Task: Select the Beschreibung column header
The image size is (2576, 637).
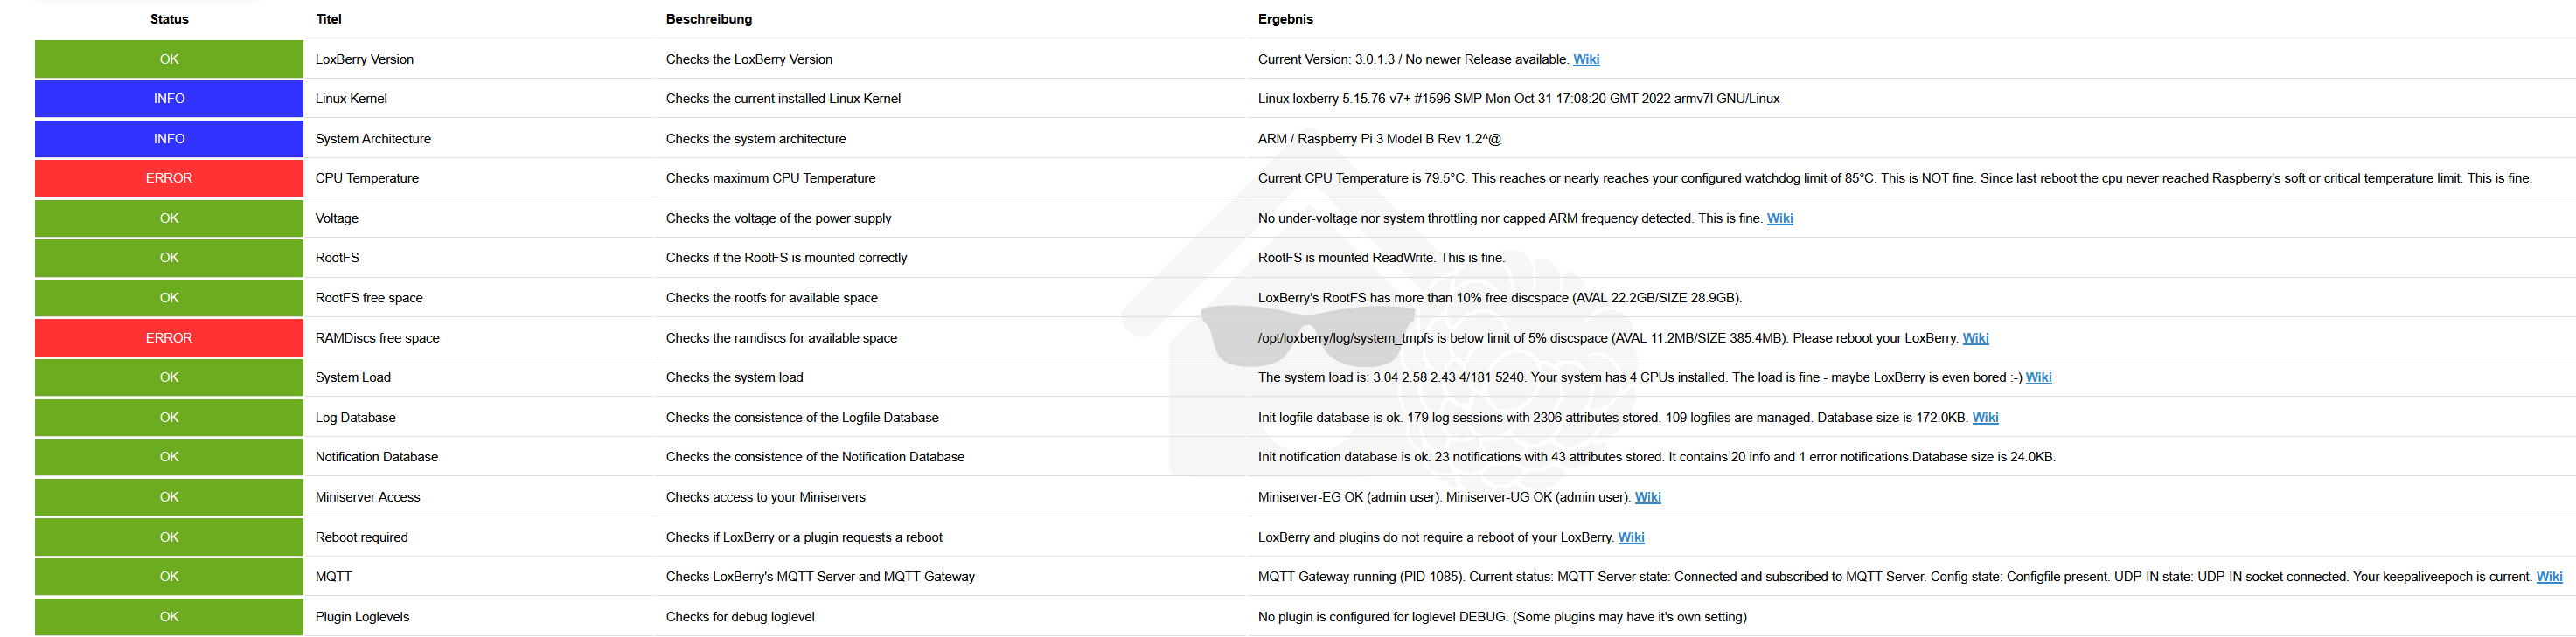Action: (x=709, y=19)
